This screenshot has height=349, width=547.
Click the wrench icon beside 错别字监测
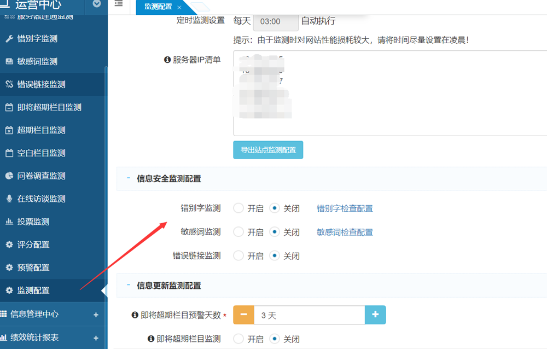pyautogui.click(x=9, y=39)
